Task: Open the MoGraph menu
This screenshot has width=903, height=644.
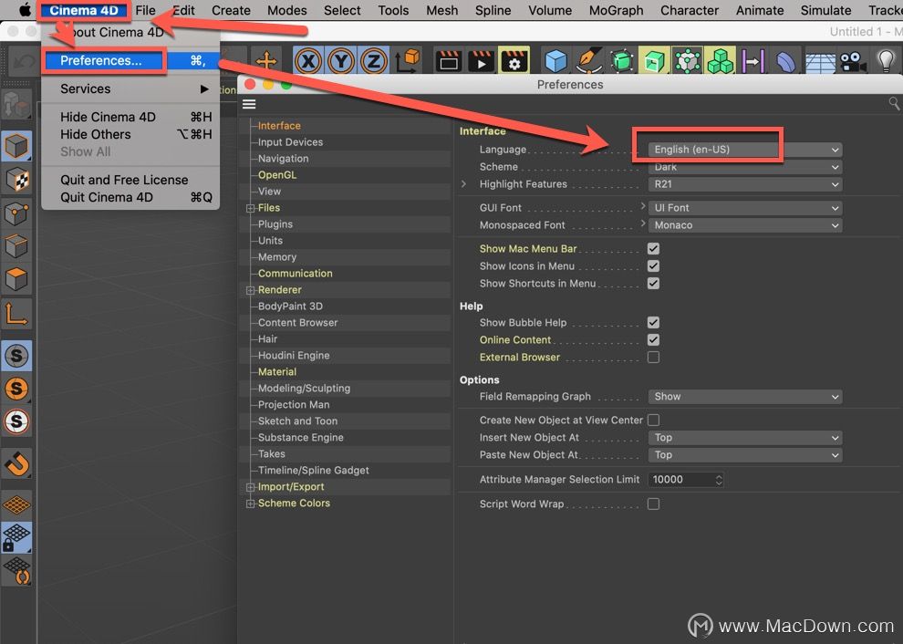Action: click(617, 10)
